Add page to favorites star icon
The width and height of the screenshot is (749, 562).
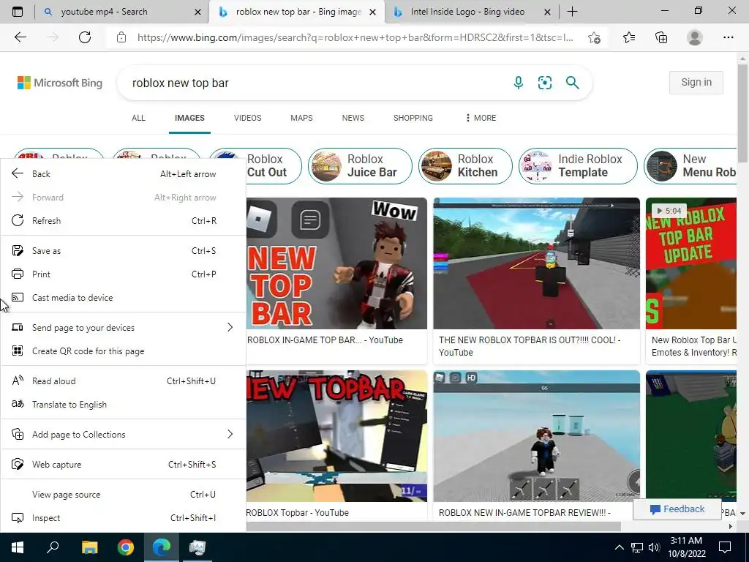point(594,37)
